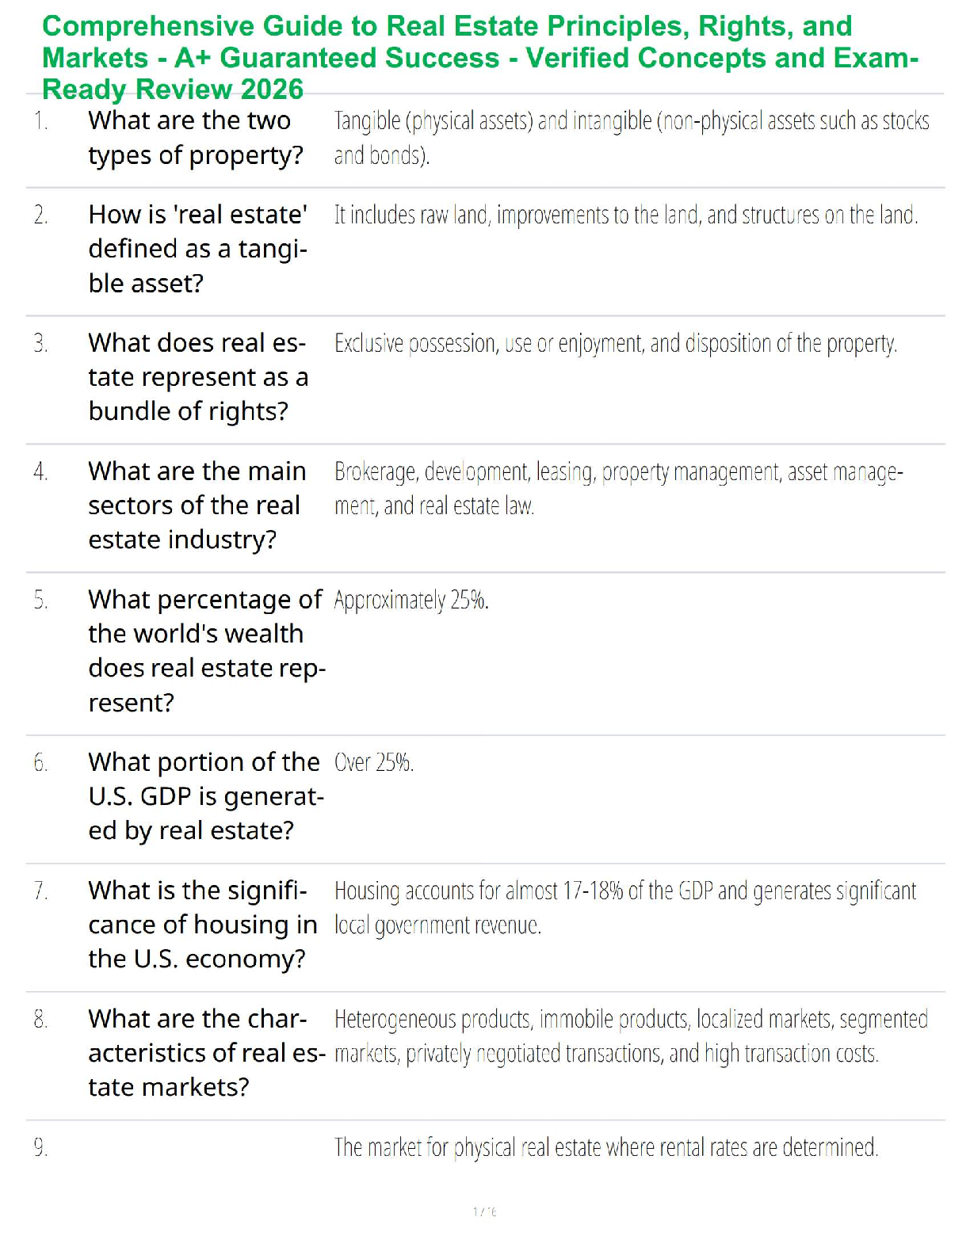Click the answer 'Housing accounts for almost 17-18%'
Viewport: 970px width, 1255px height.
(624, 908)
